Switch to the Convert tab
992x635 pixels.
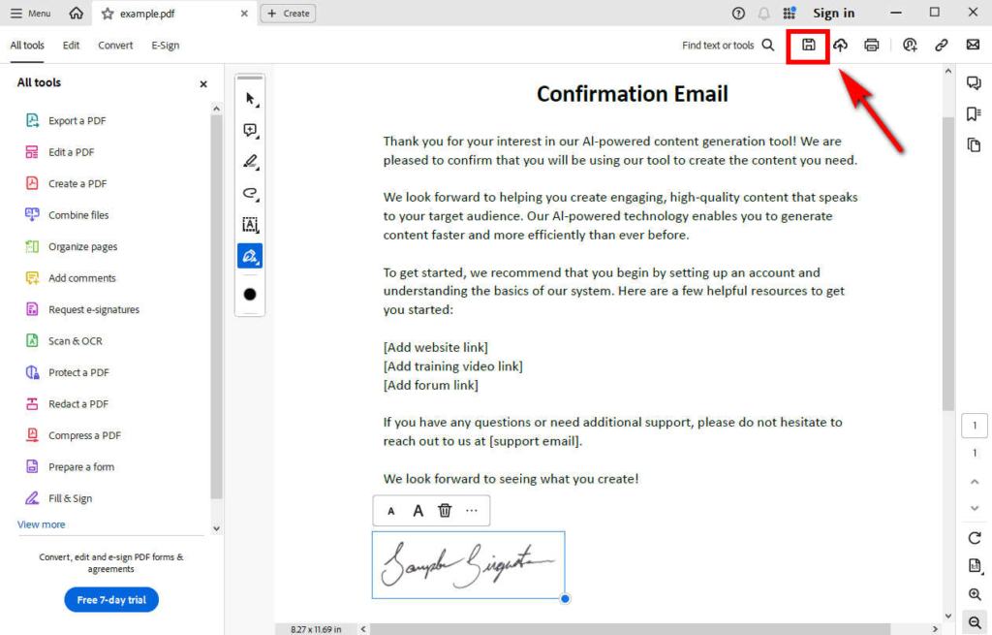tap(115, 45)
